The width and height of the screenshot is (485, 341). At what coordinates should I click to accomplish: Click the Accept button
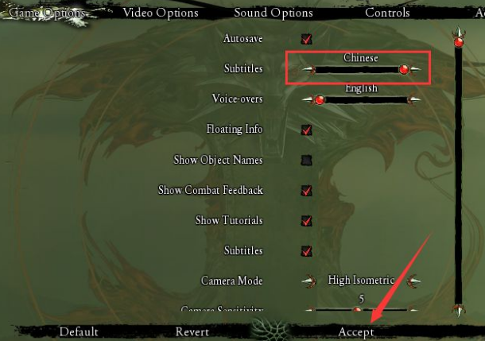[x=356, y=332]
